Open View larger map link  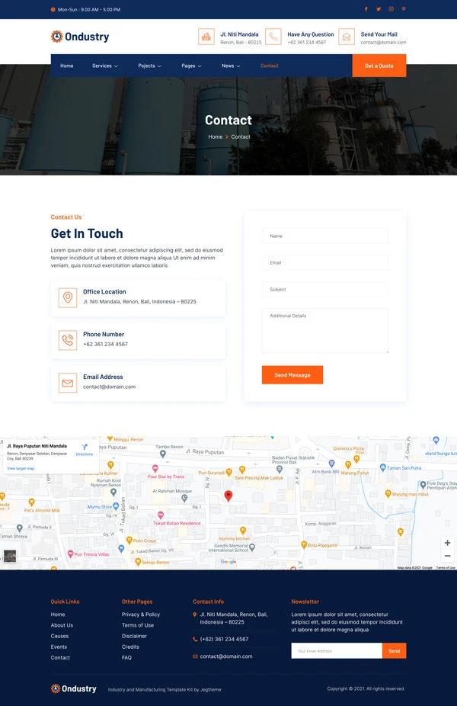tap(21, 468)
